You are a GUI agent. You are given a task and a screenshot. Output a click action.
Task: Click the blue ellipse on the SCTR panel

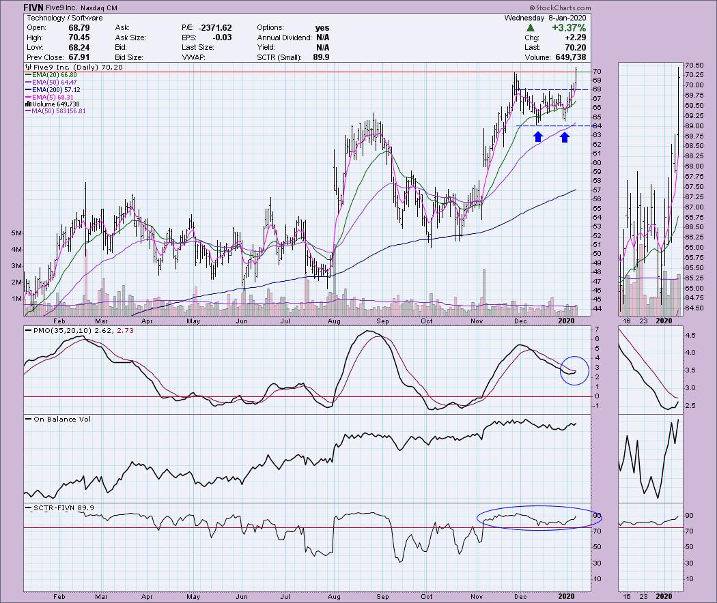[x=531, y=519]
